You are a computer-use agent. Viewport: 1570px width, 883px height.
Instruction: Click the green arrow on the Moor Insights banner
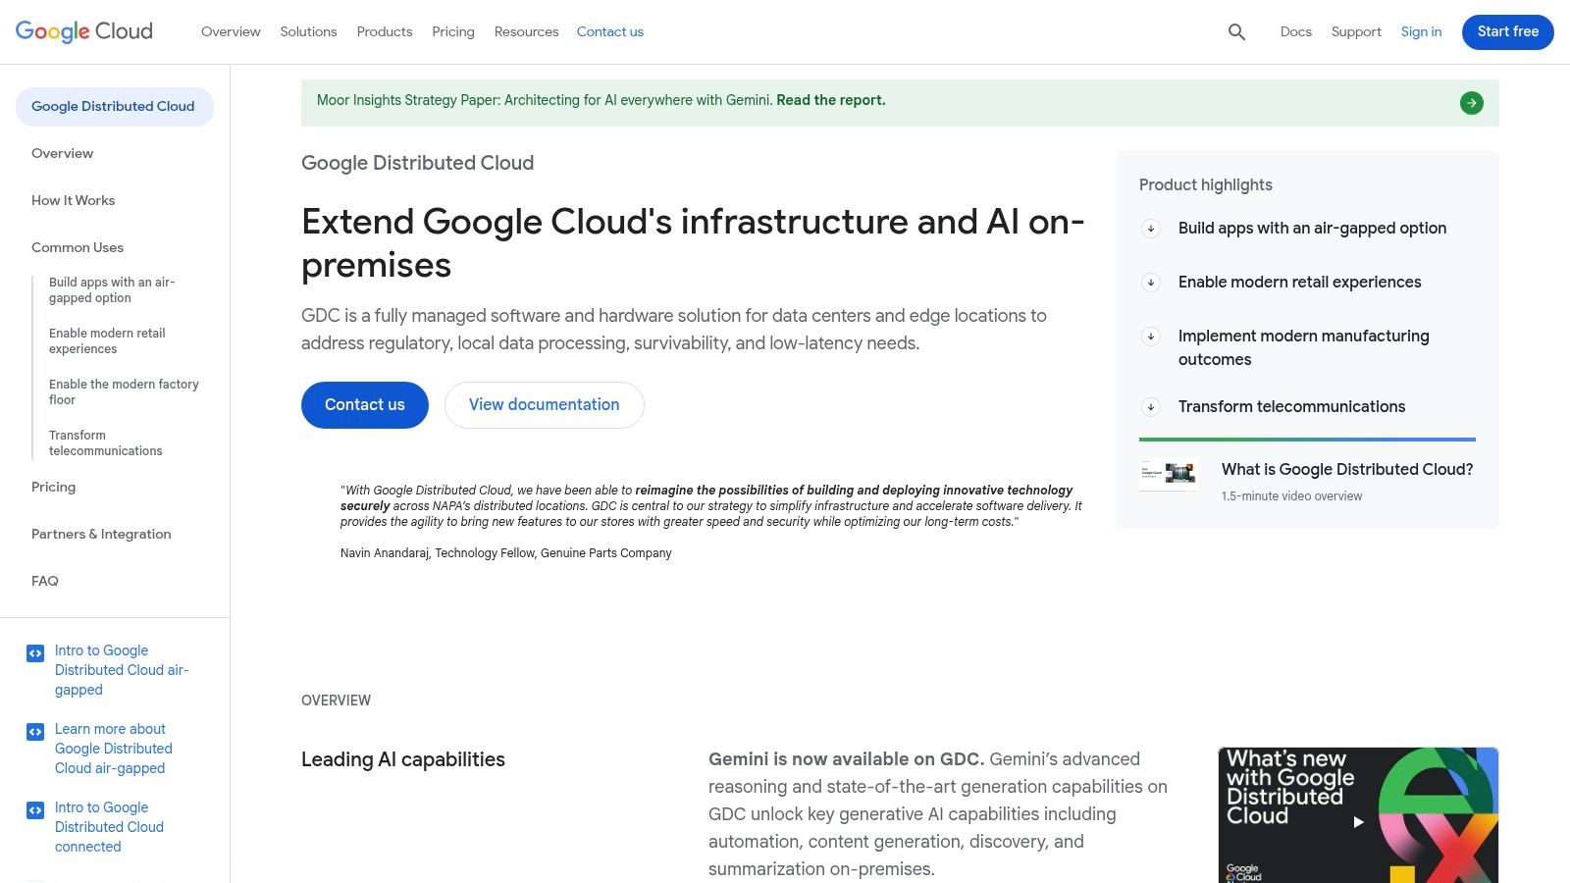1471,102
